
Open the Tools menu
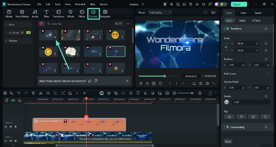pyautogui.click(x=58, y=4)
